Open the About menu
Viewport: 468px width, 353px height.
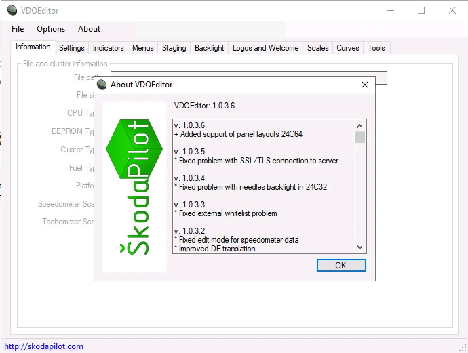point(89,29)
